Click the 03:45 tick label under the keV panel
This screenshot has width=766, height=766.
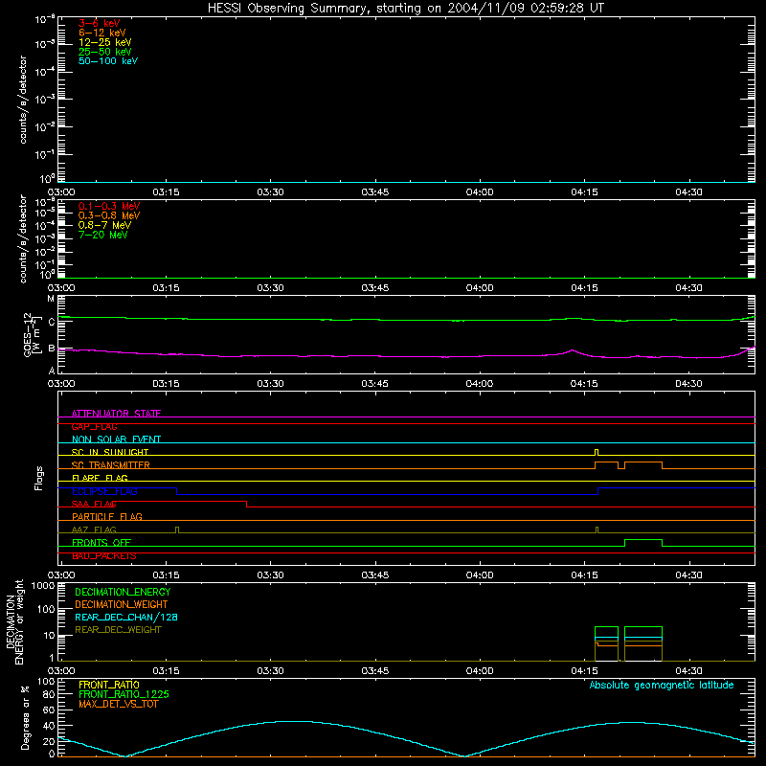pos(375,192)
